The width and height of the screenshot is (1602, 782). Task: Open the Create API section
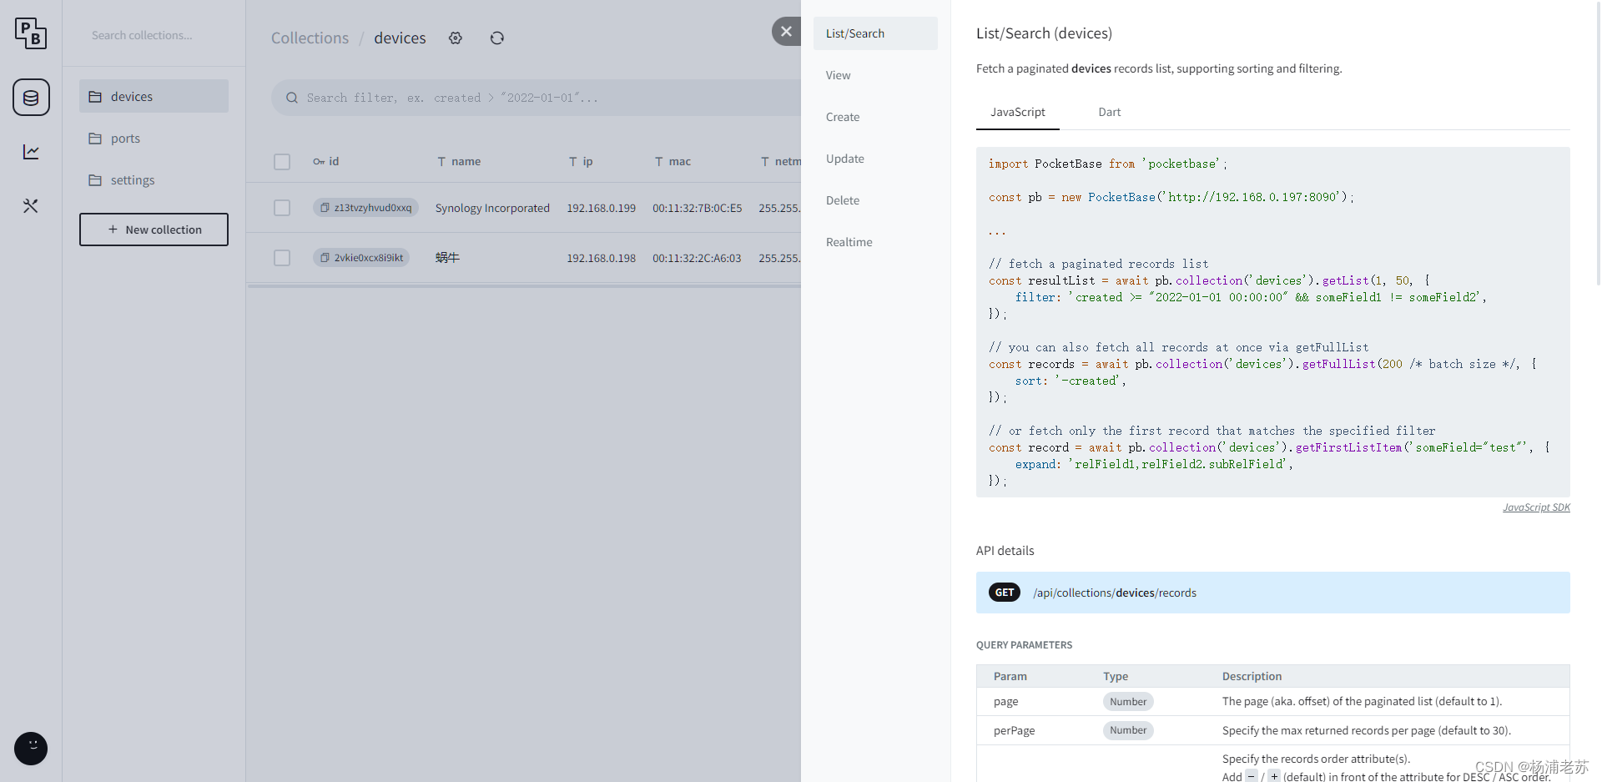tap(875, 117)
